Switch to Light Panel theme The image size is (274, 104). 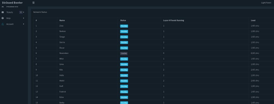[x=266, y=3]
